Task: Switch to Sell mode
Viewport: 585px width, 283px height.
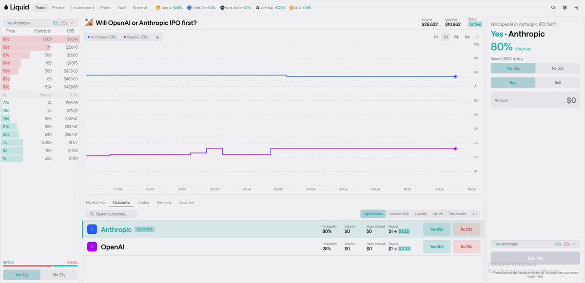Action: (558, 83)
